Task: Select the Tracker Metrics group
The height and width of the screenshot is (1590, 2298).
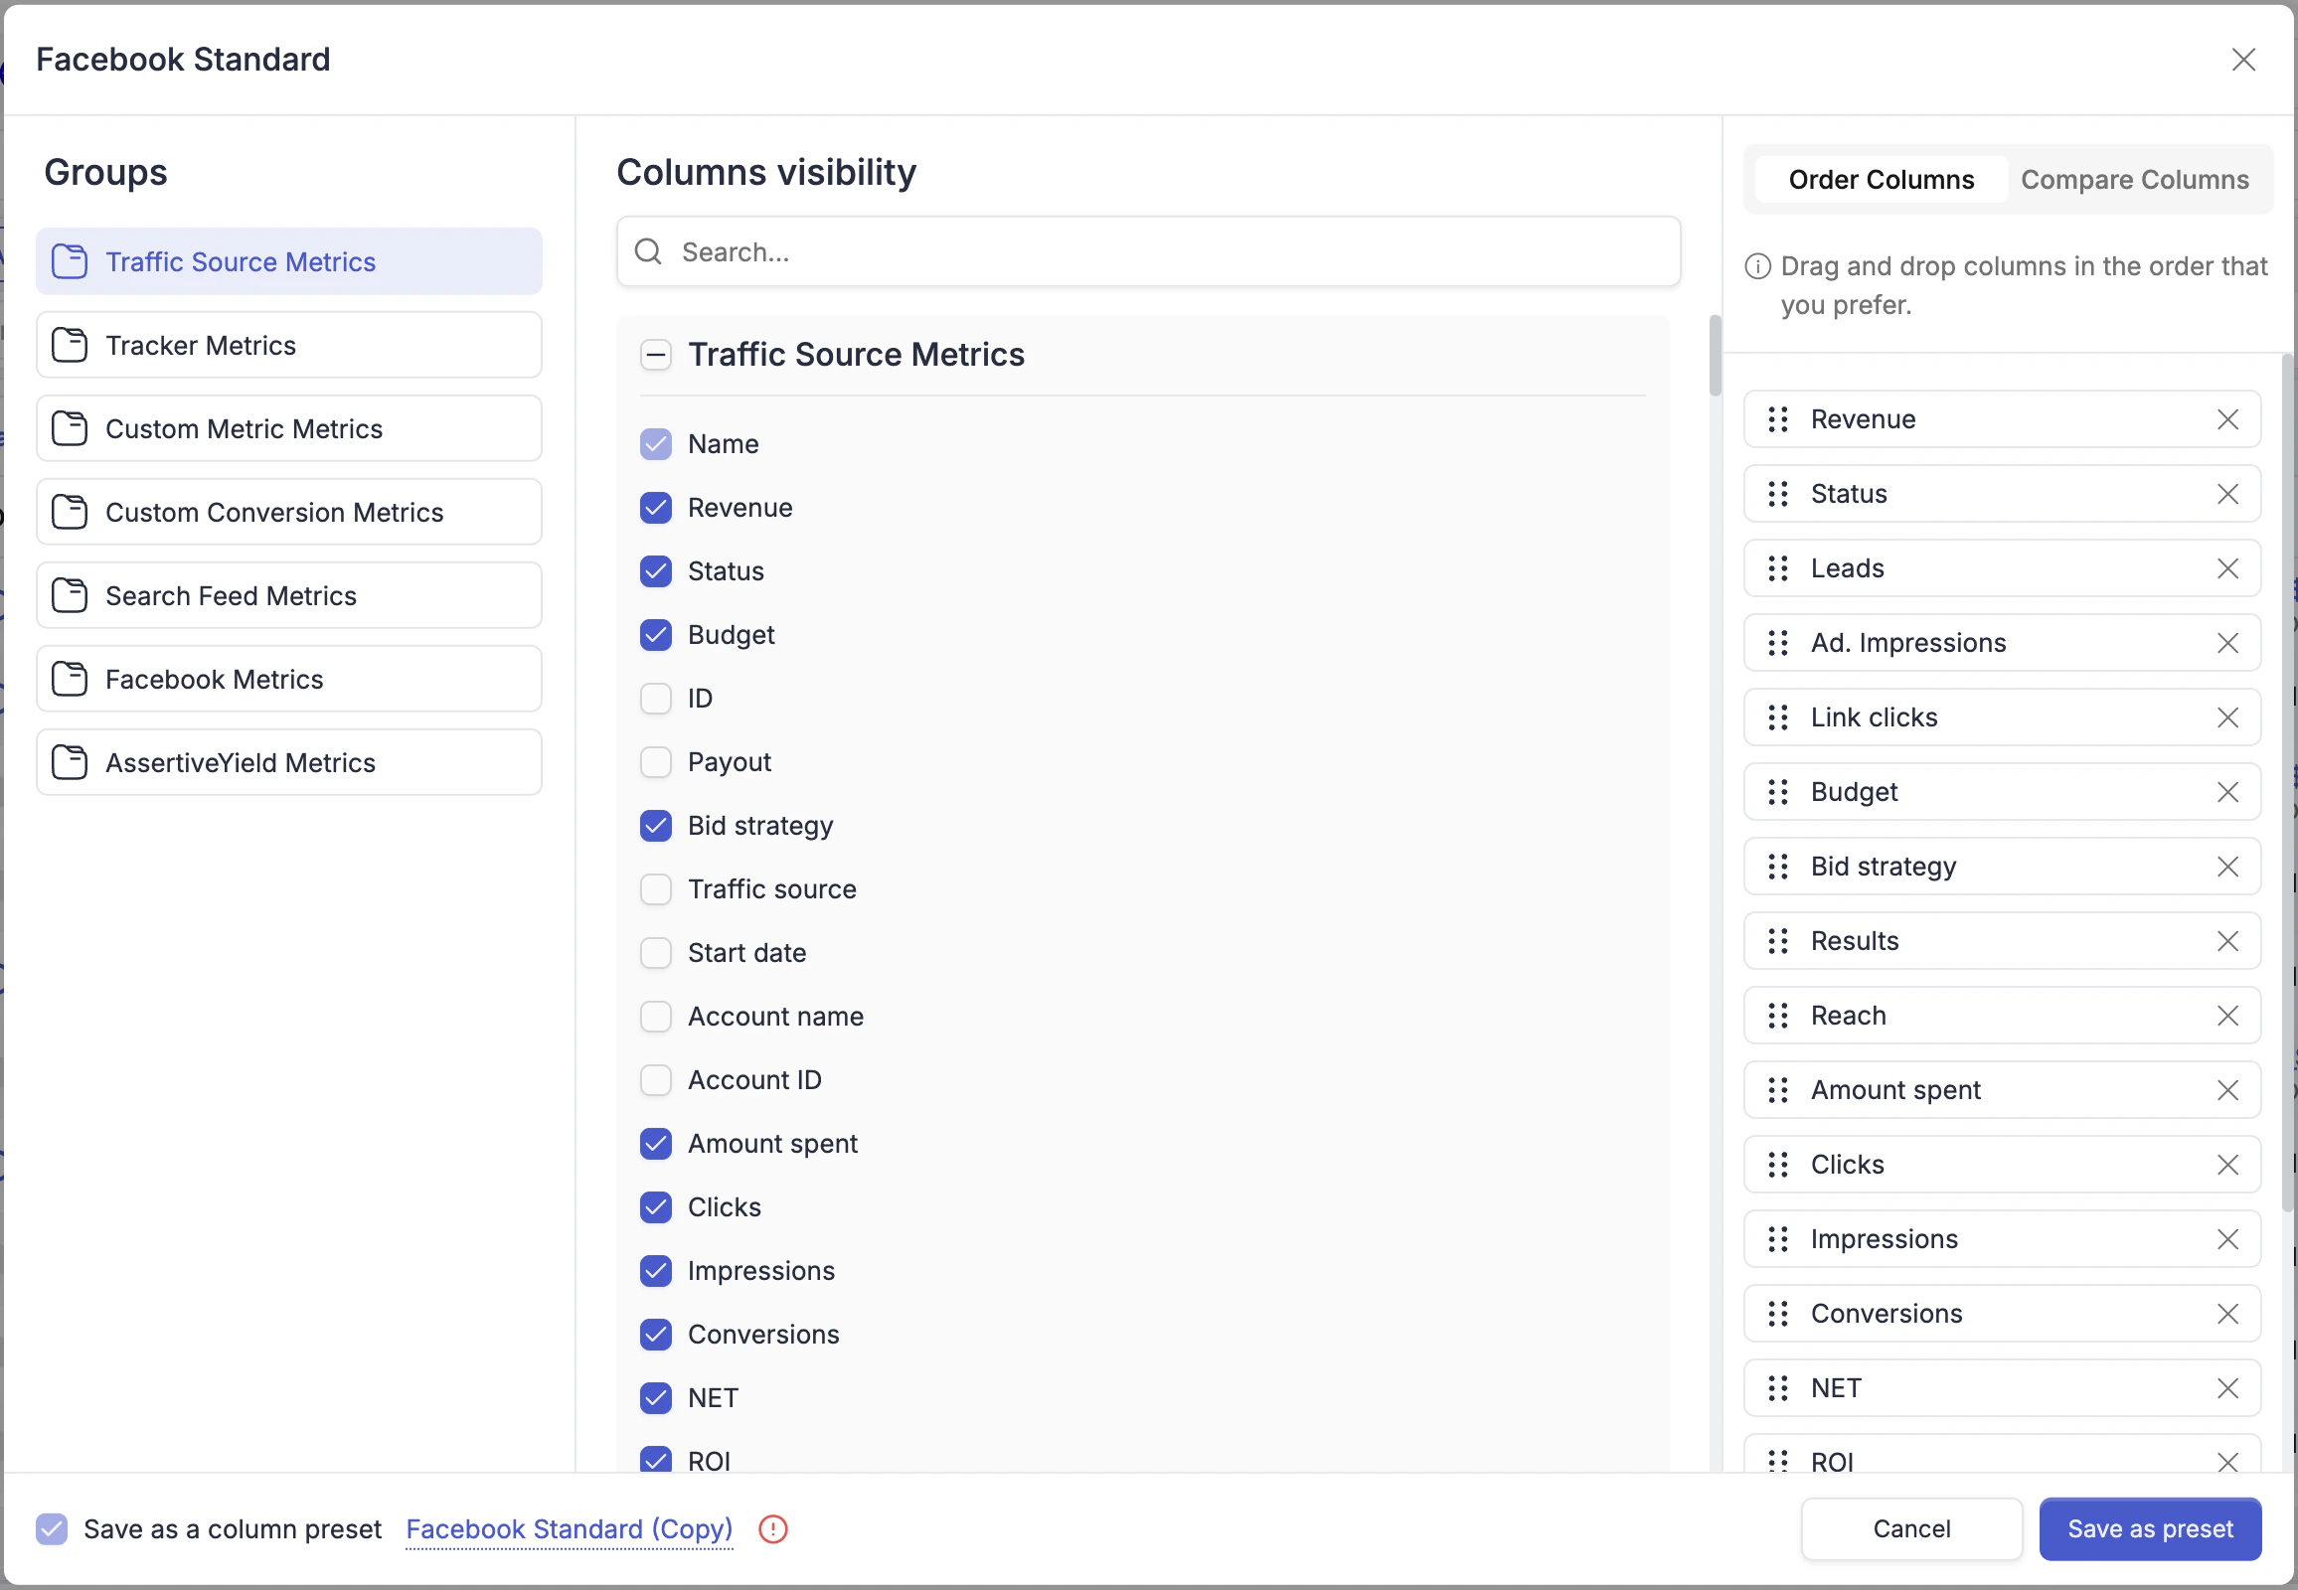Action: point(289,346)
